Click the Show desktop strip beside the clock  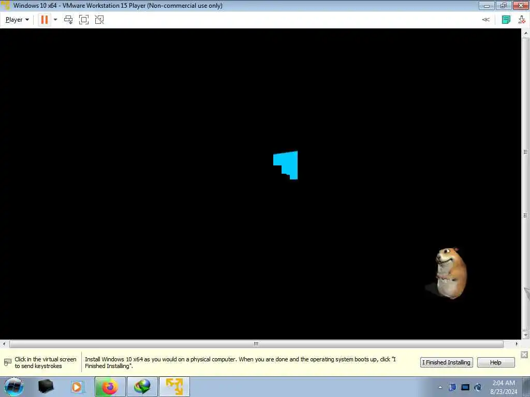526,387
